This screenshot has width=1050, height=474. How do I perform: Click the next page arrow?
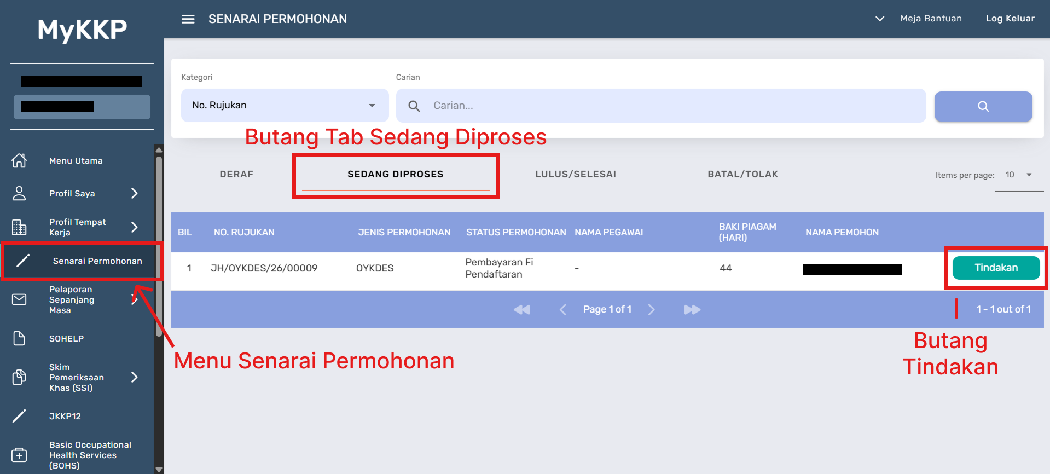[x=651, y=310]
